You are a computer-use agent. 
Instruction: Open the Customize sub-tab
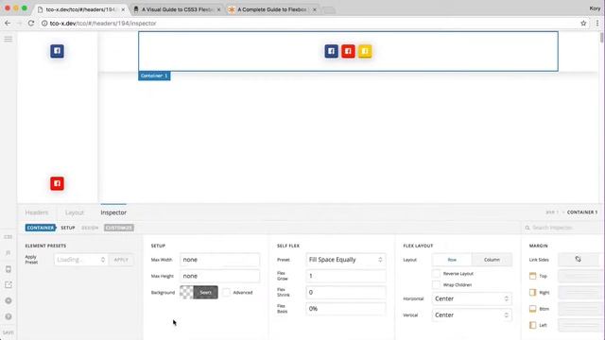click(119, 228)
